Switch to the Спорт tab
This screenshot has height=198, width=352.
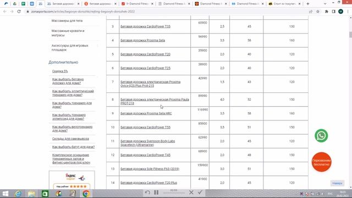(284, 4)
